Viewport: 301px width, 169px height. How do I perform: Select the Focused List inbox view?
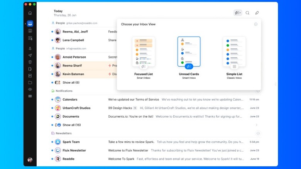coord(144,57)
